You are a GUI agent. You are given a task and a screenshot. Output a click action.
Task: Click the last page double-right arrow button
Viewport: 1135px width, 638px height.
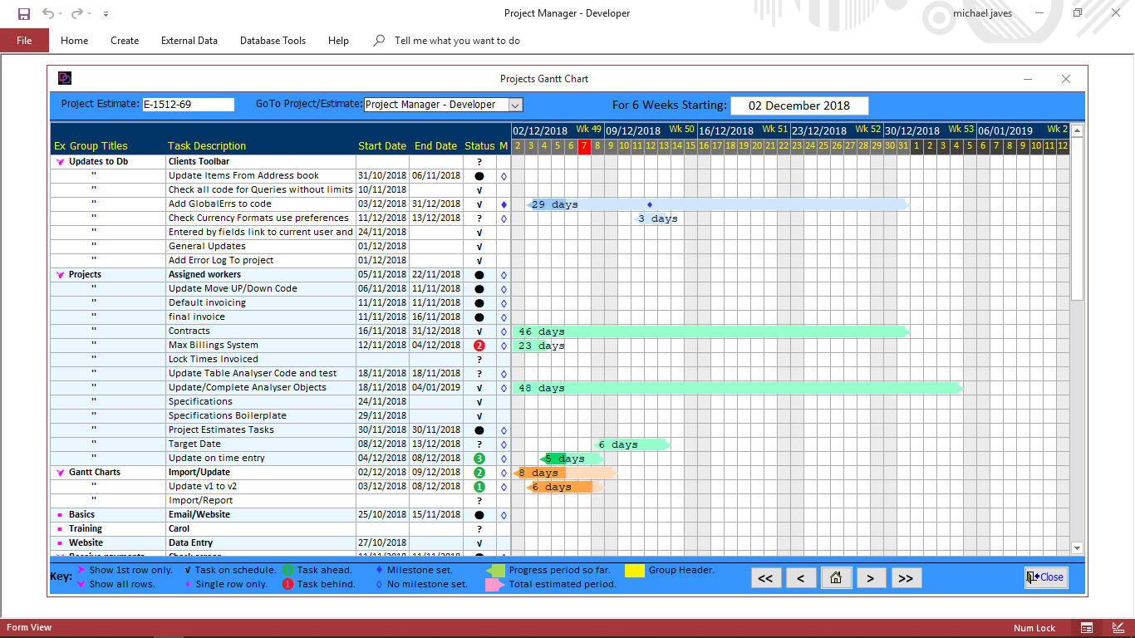906,578
